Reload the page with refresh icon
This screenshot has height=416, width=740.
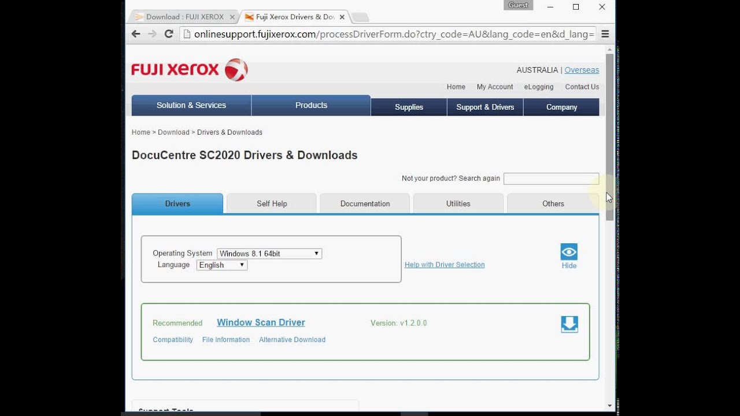click(x=169, y=34)
